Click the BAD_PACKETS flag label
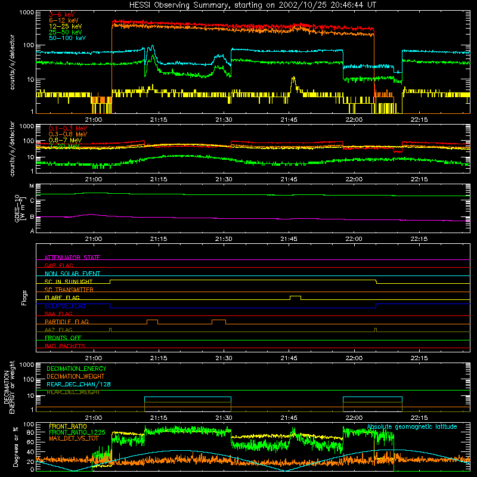477x477 pixels. [65, 346]
